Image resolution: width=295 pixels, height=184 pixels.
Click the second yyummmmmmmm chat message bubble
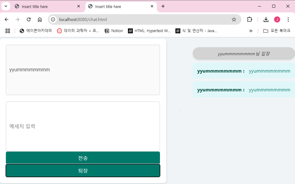pos(244,90)
